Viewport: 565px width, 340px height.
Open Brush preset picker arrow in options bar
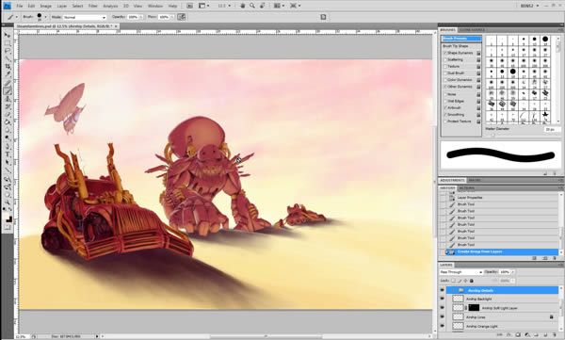point(46,17)
